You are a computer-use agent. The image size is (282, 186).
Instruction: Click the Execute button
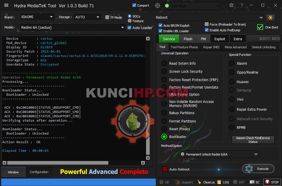click(258, 169)
